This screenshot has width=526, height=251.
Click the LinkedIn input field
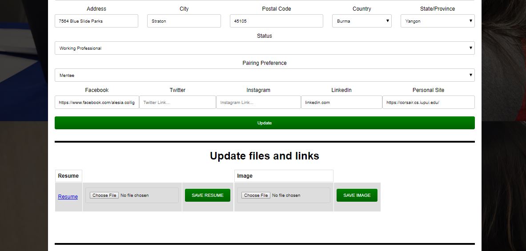pos(341,102)
